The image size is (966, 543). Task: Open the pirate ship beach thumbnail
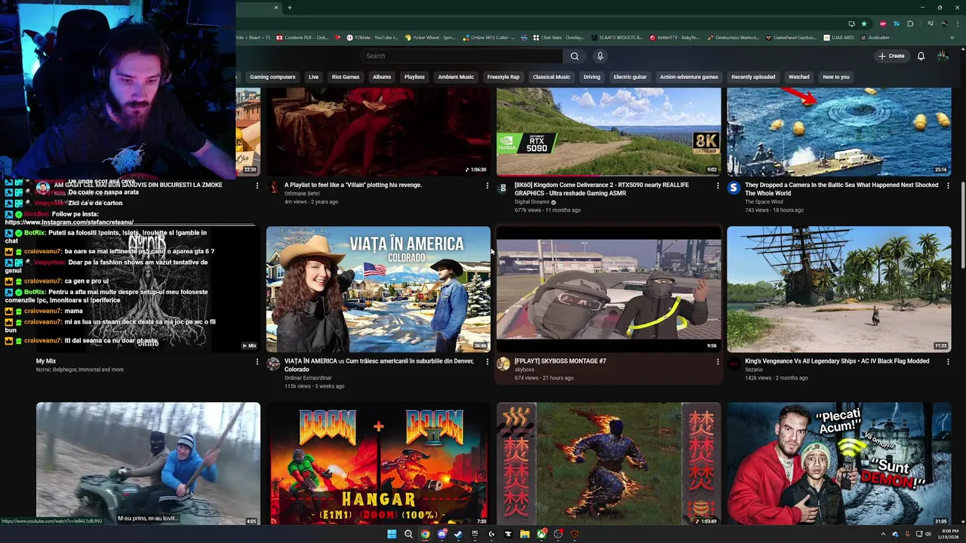pyautogui.click(x=839, y=289)
